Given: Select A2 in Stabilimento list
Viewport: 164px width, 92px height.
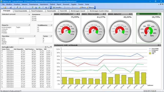Looking at the screenshot, I should pyautogui.click(x=38, y=29).
